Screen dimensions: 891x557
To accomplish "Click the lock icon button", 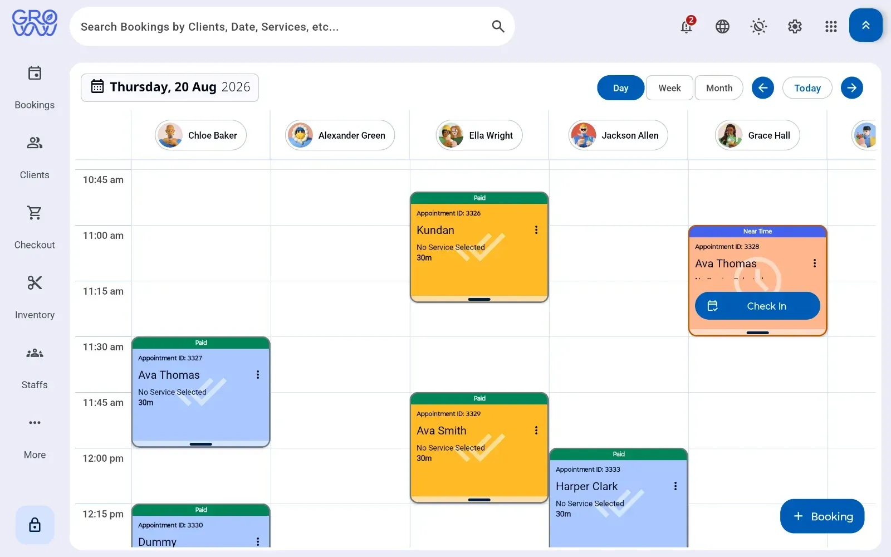I will pyautogui.click(x=35, y=525).
